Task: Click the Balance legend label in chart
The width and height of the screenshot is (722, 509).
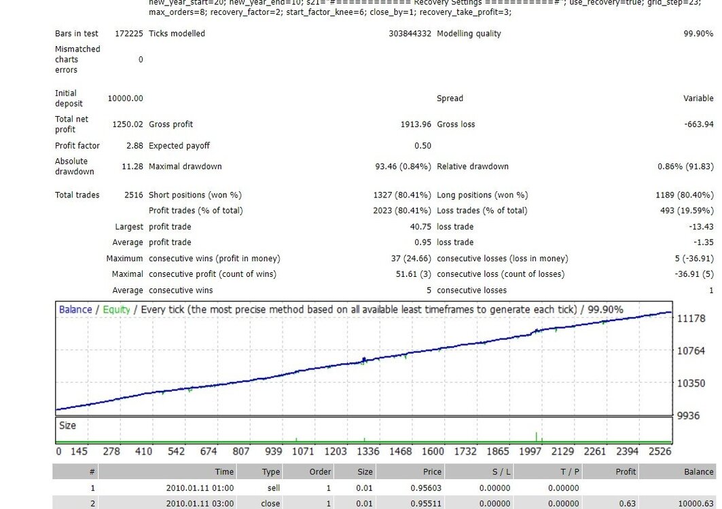Action: 75,309
